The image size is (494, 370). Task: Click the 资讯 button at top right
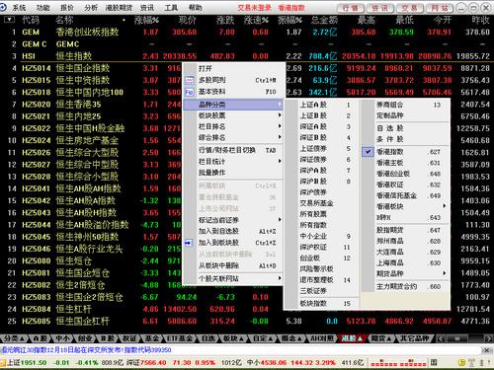pos(380,8)
